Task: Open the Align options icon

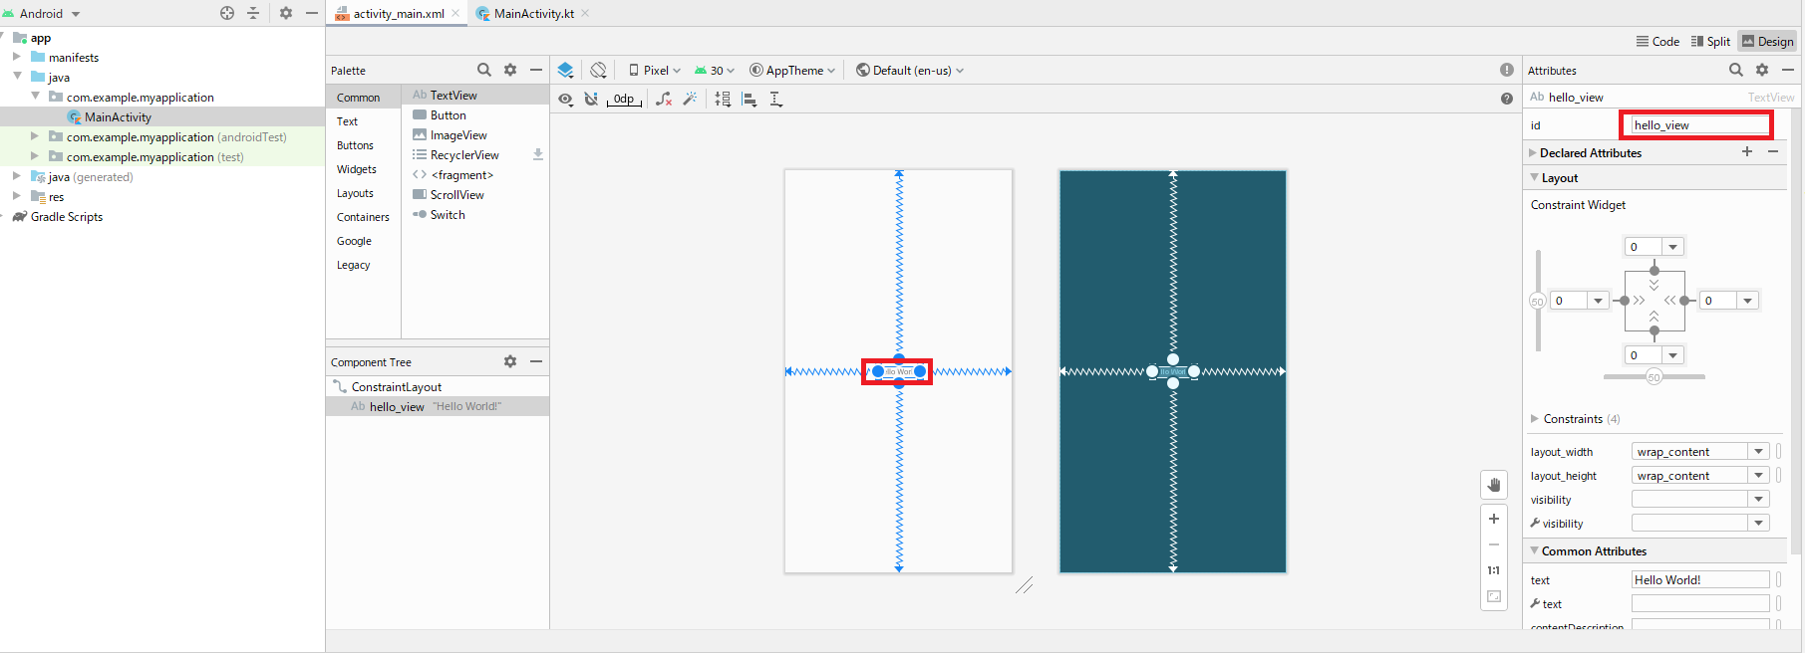Action: pyautogui.click(x=750, y=99)
